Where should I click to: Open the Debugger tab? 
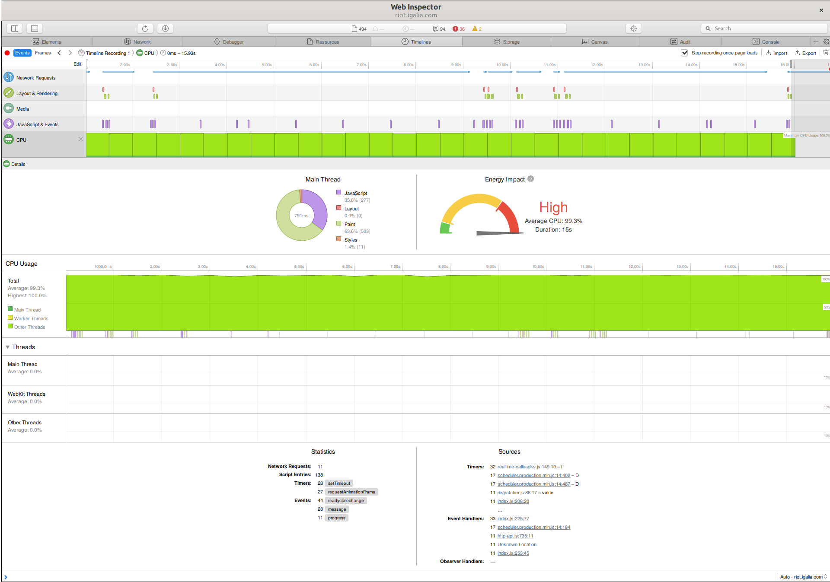coord(229,42)
